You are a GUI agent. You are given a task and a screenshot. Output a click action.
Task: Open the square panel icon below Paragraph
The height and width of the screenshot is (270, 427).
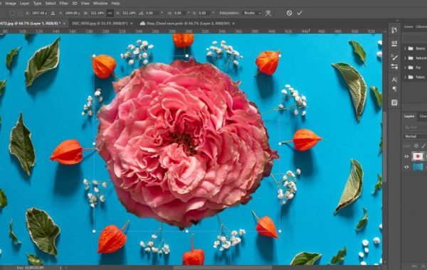394,102
